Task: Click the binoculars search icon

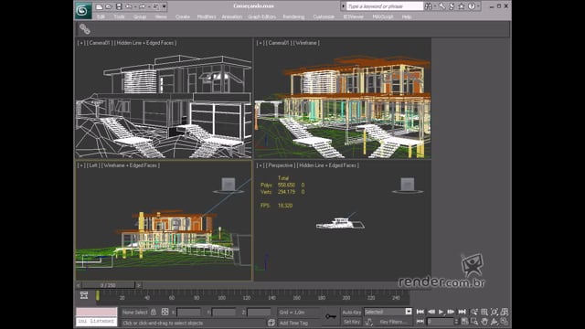Action: pyautogui.click(x=429, y=6)
